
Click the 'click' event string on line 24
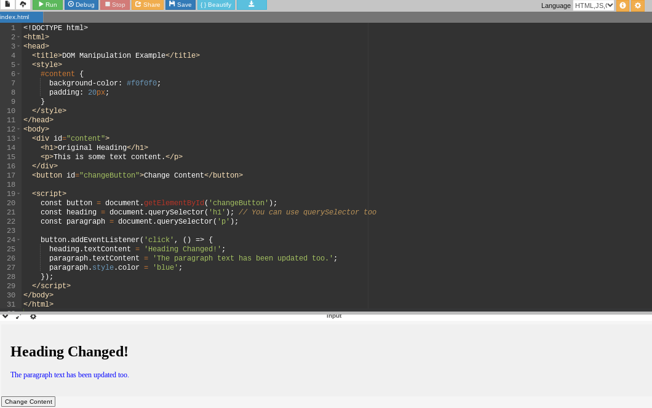(x=159, y=240)
